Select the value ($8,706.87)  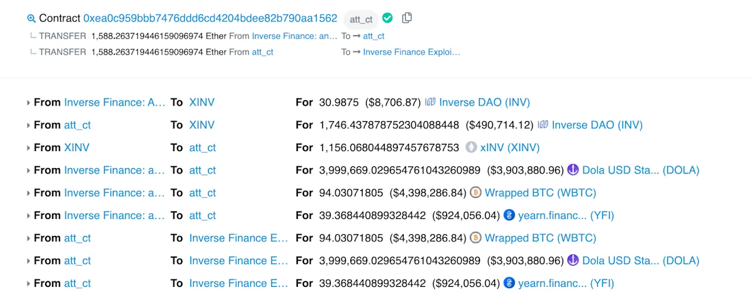393,102
